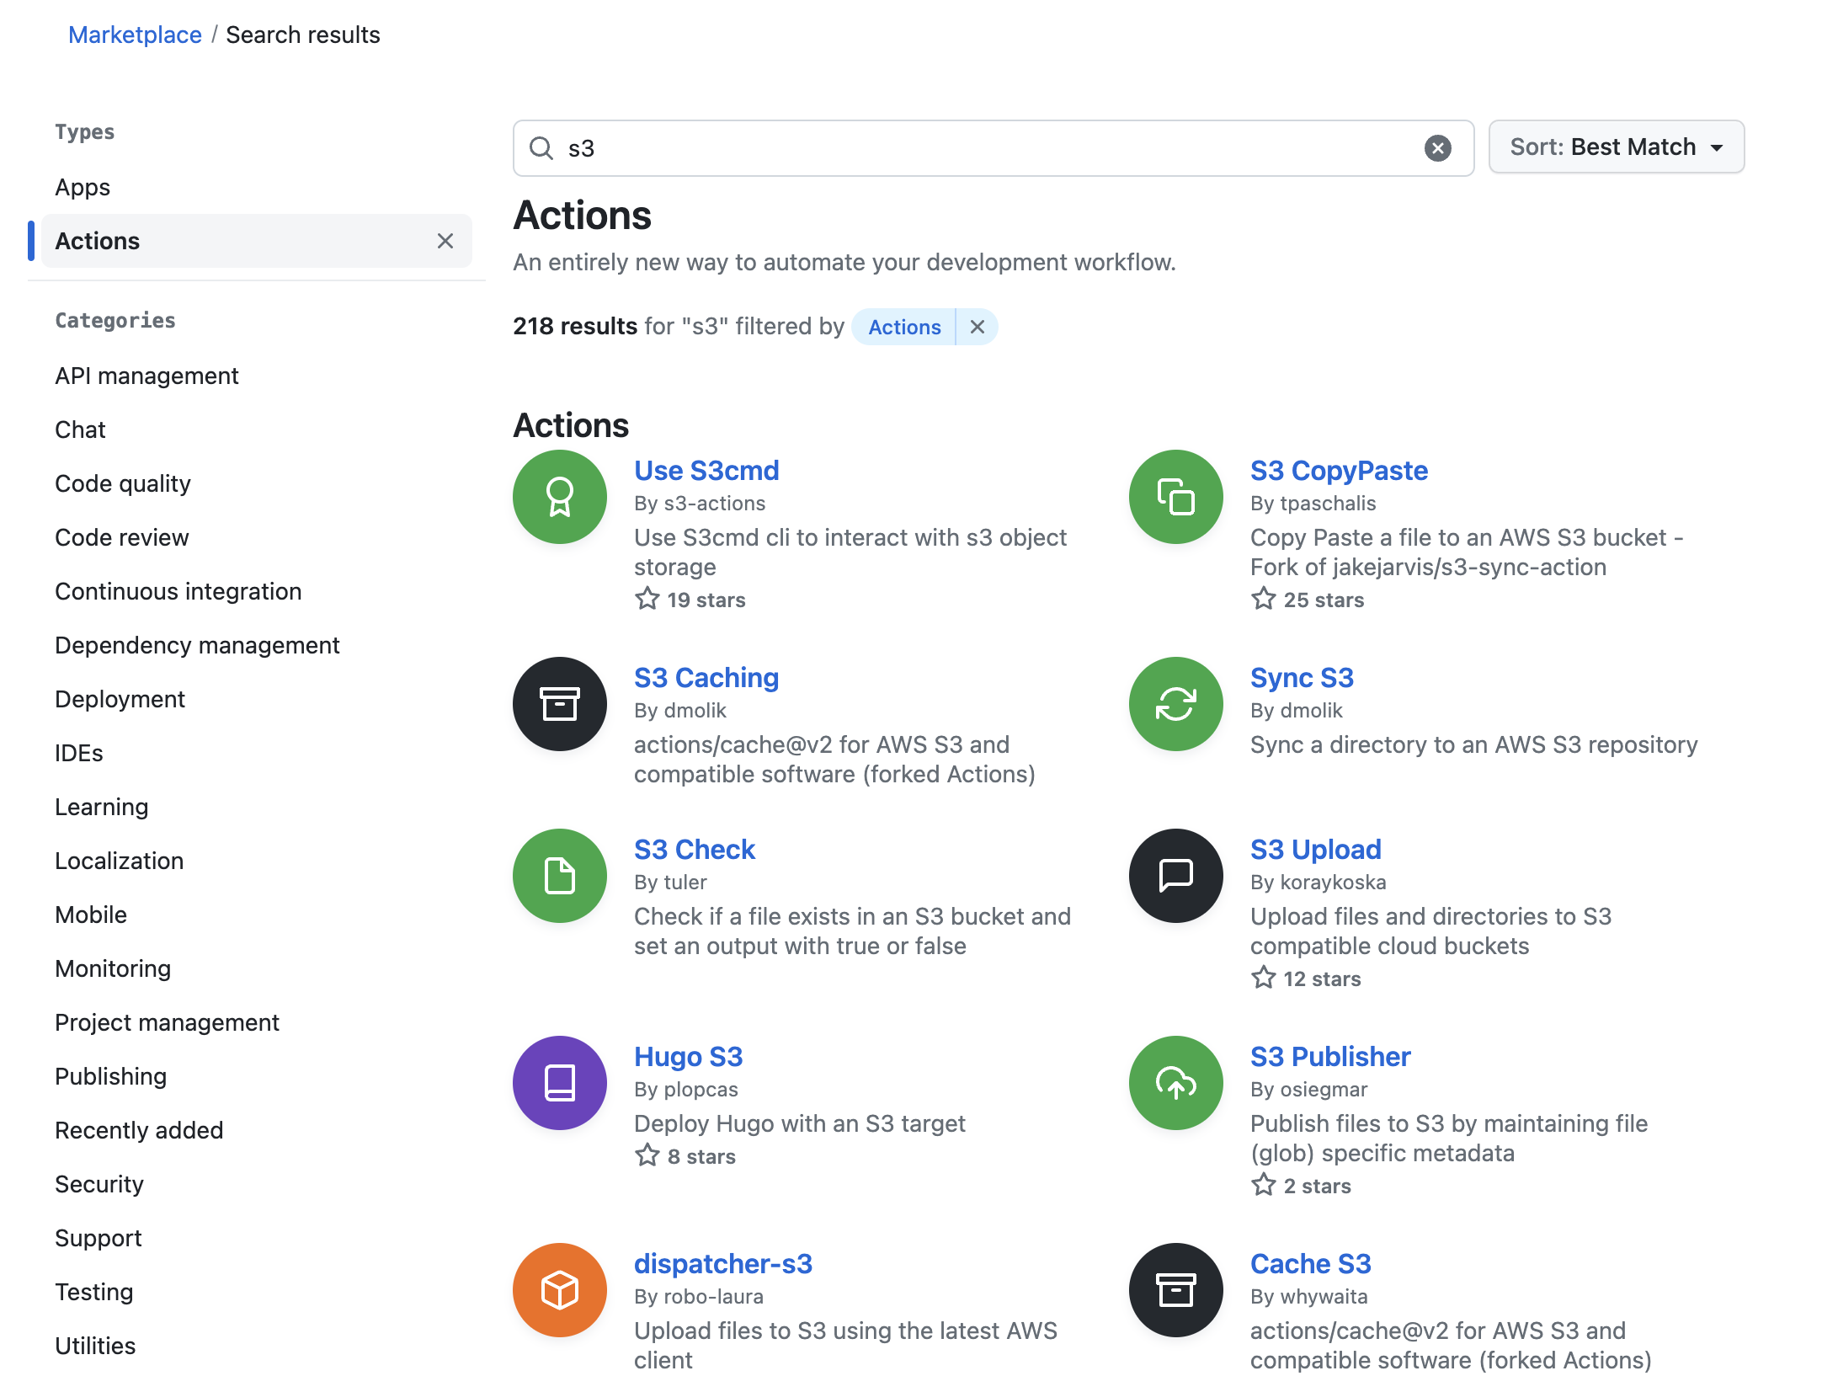Select the purple Hugo S3 book icon

(559, 1083)
